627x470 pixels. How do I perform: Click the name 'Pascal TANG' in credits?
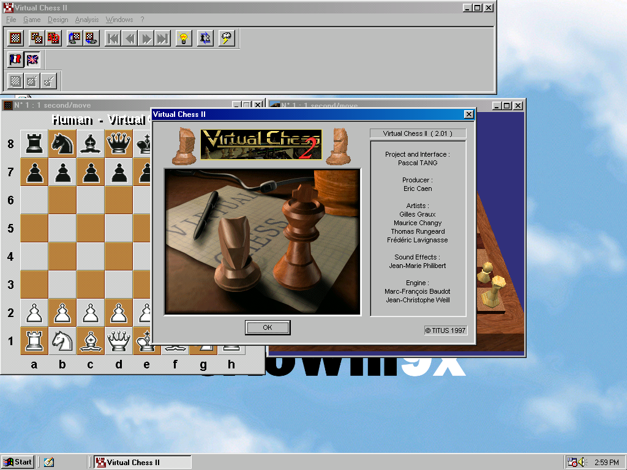(x=418, y=163)
